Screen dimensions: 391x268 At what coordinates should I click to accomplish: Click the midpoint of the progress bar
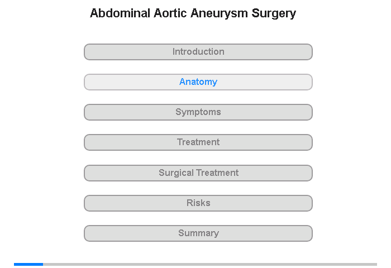[195, 264]
